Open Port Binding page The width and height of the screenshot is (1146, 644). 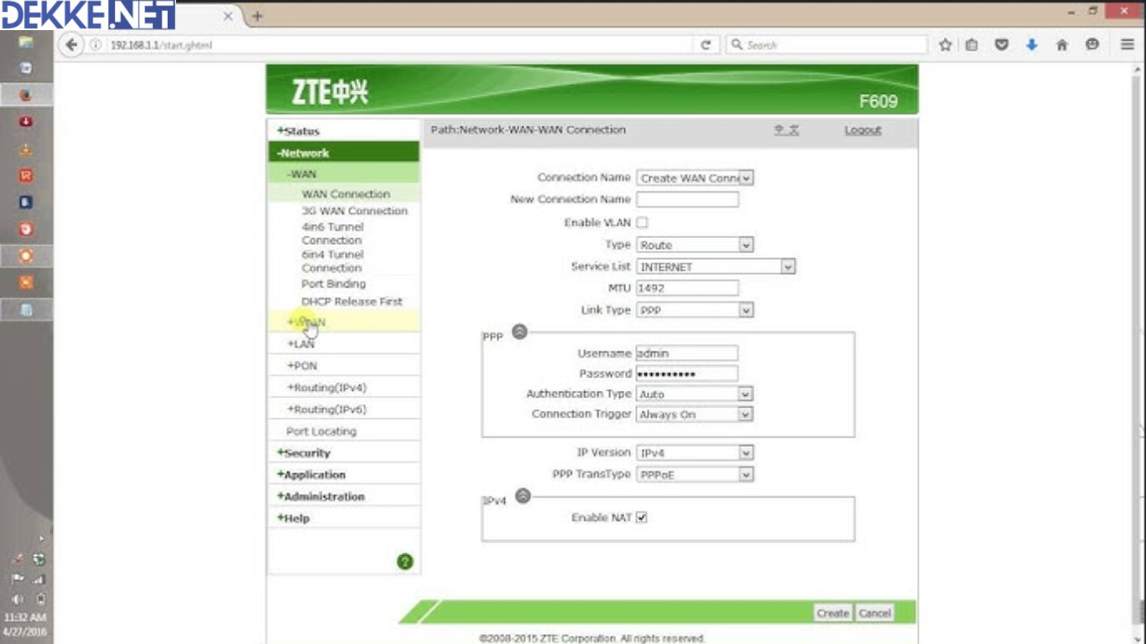(x=334, y=284)
